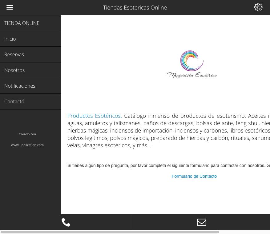The width and height of the screenshot is (270, 234).
Task: Open the Reservas section
Action: coord(31,54)
